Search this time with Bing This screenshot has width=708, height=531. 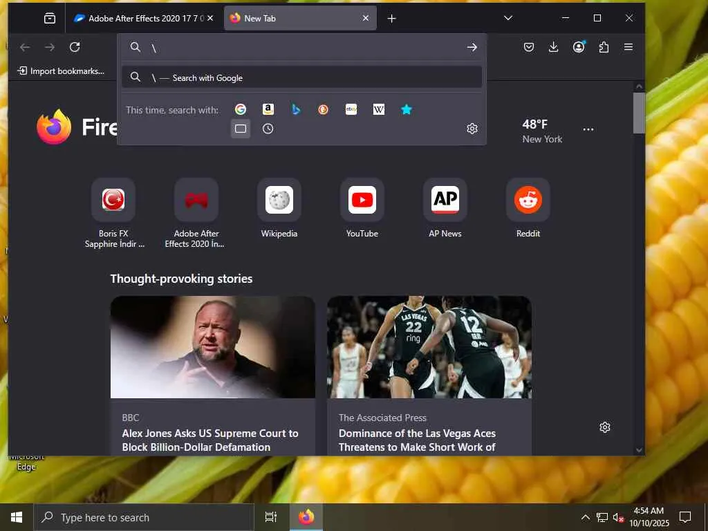pyautogui.click(x=296, y=109)
